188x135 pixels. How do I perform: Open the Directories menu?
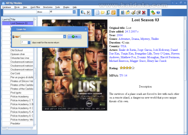coord(48,7)
